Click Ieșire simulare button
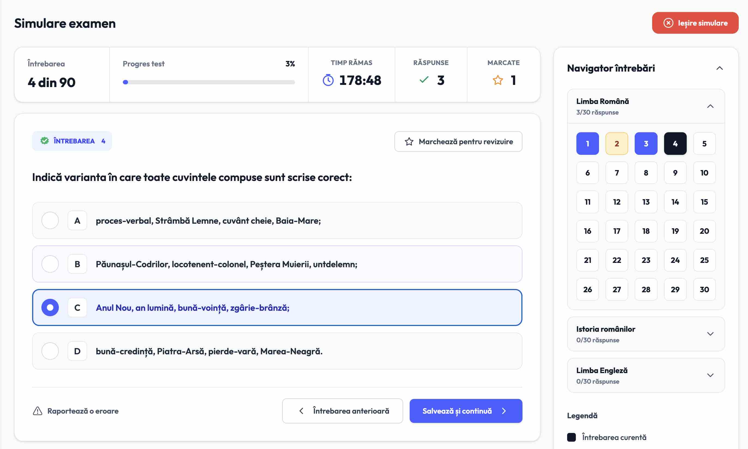The height and width of the screenshot is (449, 748). [x=695, y=23]
